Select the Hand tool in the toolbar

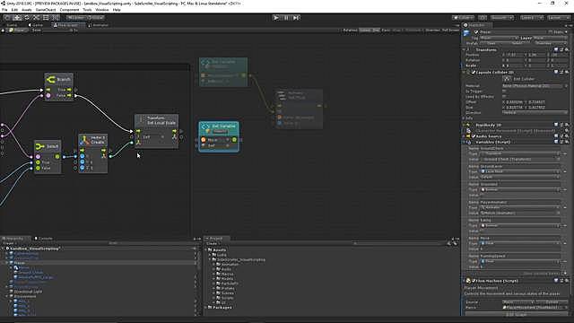pos(7,18)
